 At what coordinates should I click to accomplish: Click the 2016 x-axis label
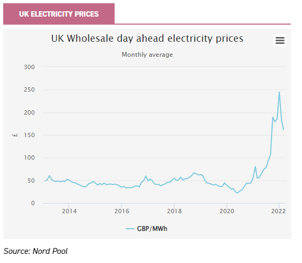click(122, 211)
